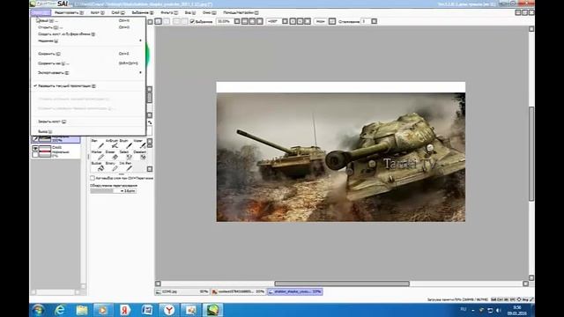Open the Windows Explorer folder taskbar icon

(x=82, y=310)
